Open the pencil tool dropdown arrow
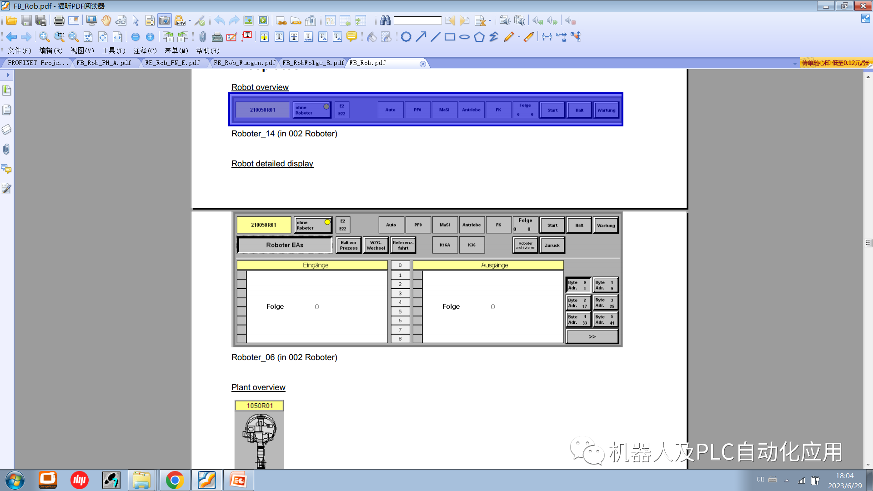Screen dimensions: 873x491 [520, 37]
